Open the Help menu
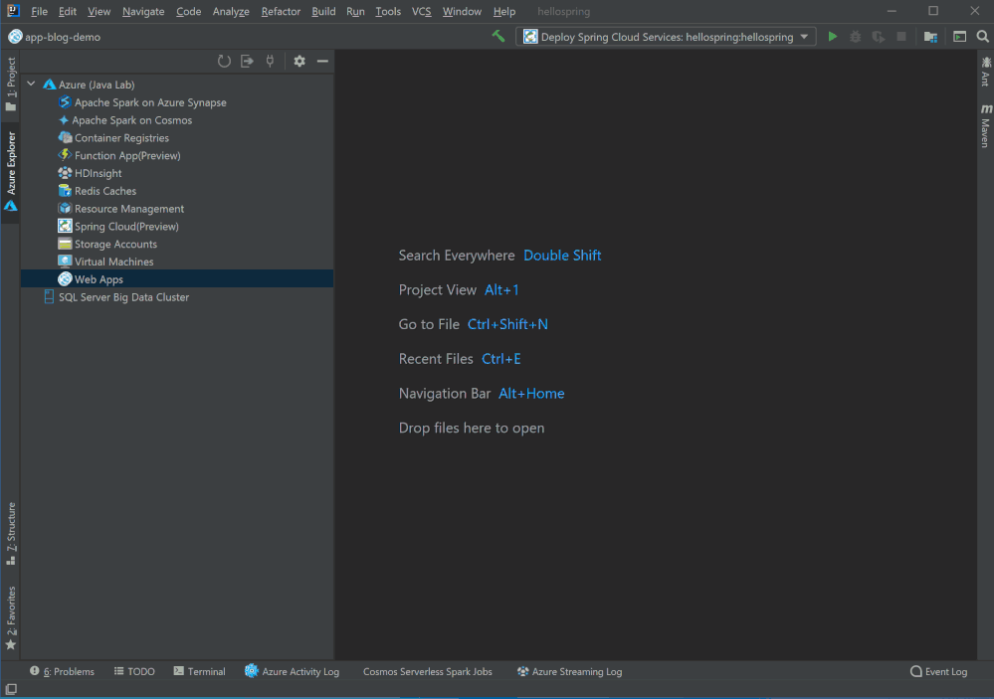Screen dimensions: 994x699 point(504,11)
